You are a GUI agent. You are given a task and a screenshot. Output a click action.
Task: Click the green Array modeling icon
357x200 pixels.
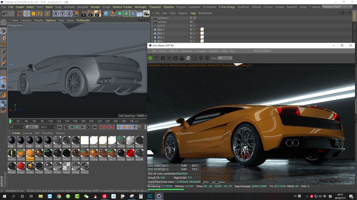[x=126, y=14]
